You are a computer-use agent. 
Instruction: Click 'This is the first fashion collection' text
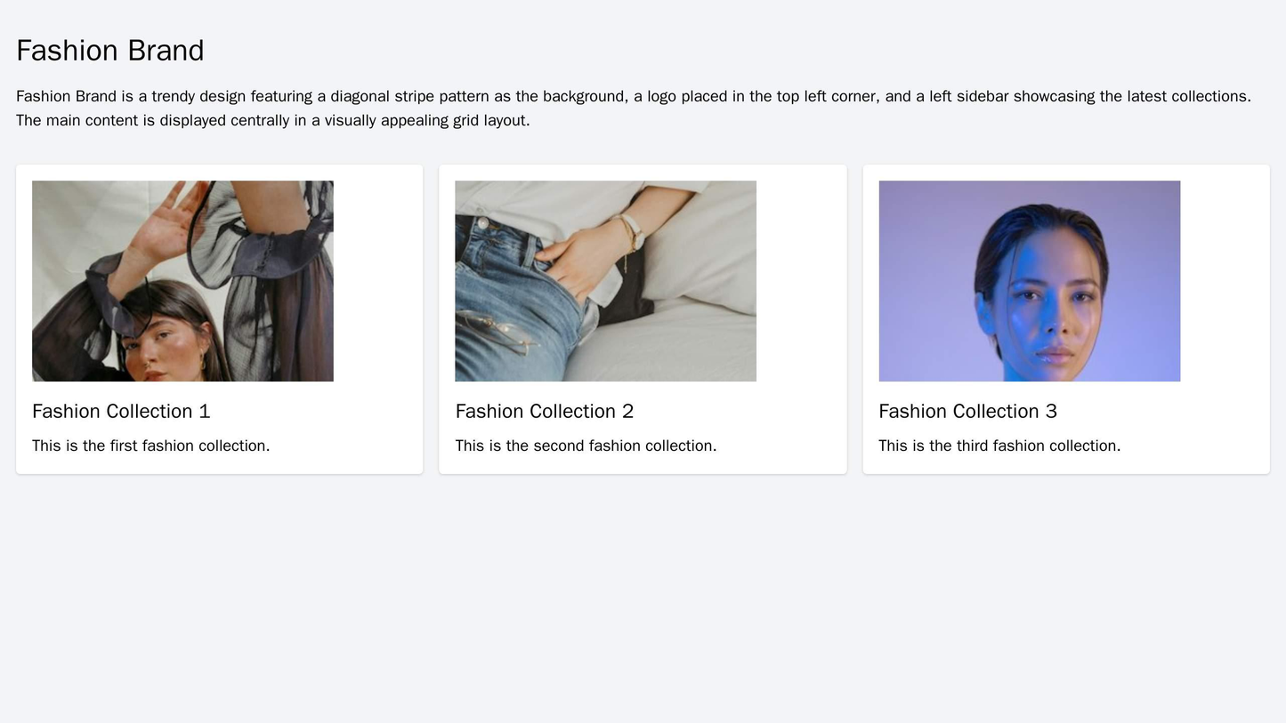pos(151,446)
